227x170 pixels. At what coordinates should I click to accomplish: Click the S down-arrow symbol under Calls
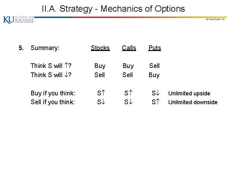click(128, 102)
